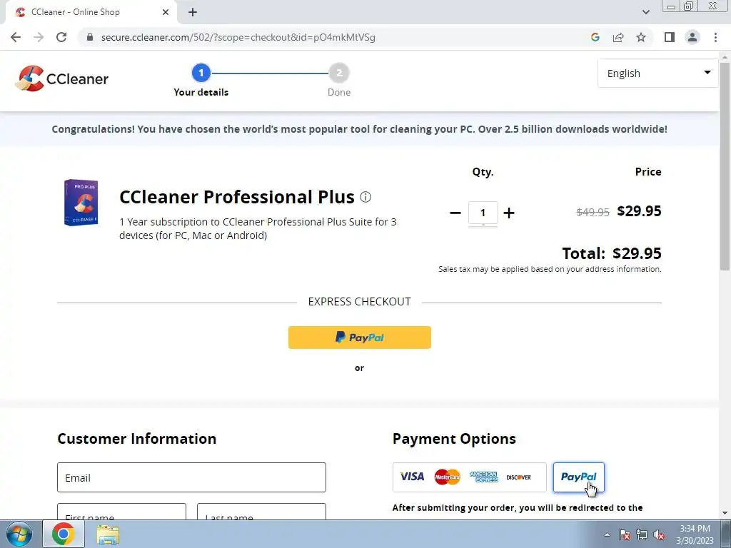The image size is (731, 548).
Task: Open the Chrome profile avatar menu
Action: point(692,37)
